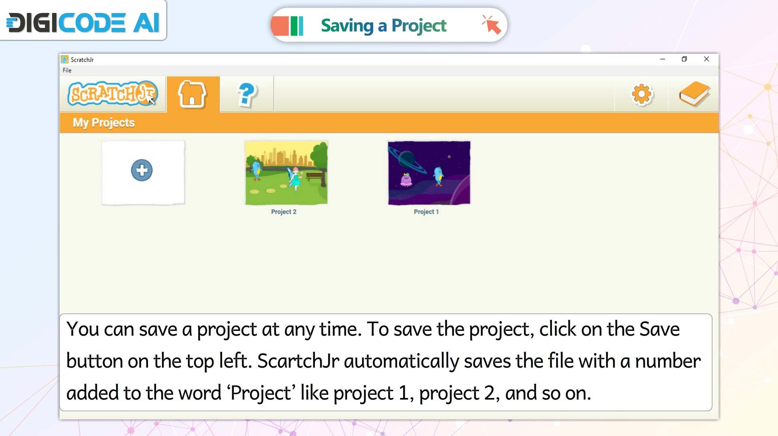The image size is (778, 436).
Task: Restore down the ScratchJr window
Action: 684,59
